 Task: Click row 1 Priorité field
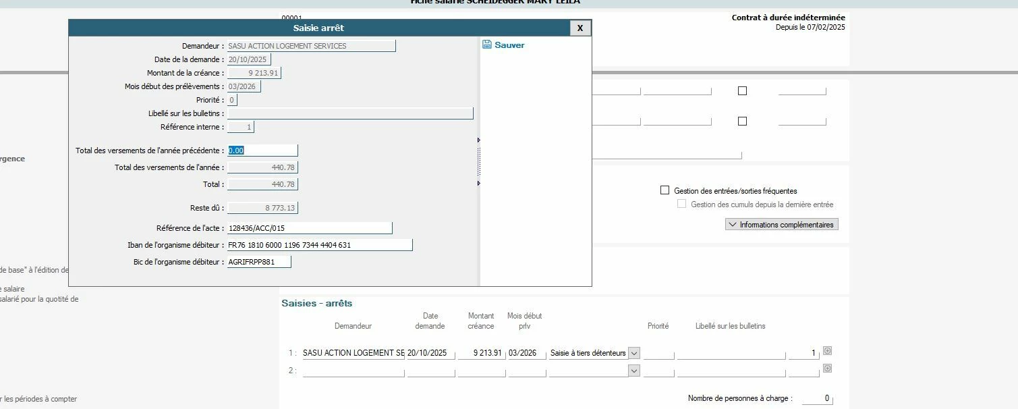click(658, 353)
